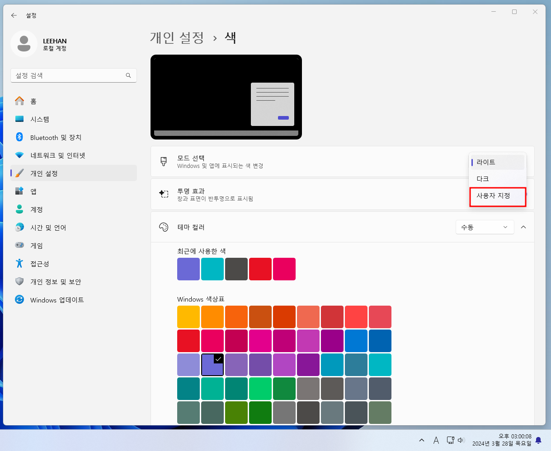Click the 투명 효과 icon
The height and width of the screenshot is (451, 551).
coord(164,194)
